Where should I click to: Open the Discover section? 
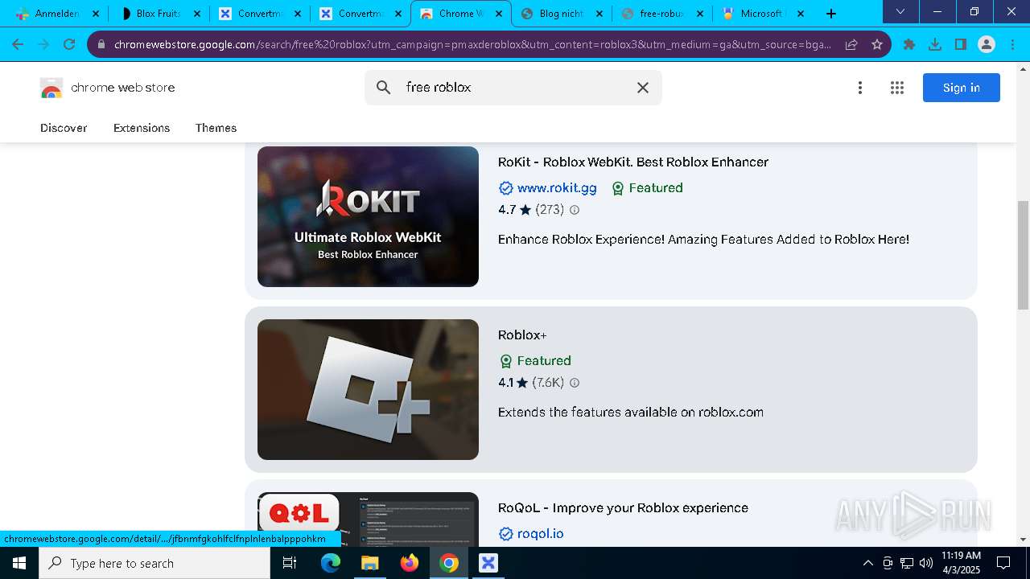(64, 128)
